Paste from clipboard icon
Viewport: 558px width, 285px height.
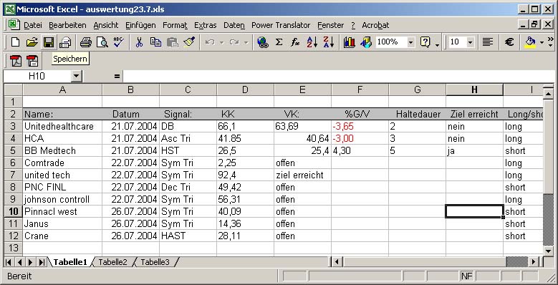coord(172,42)
